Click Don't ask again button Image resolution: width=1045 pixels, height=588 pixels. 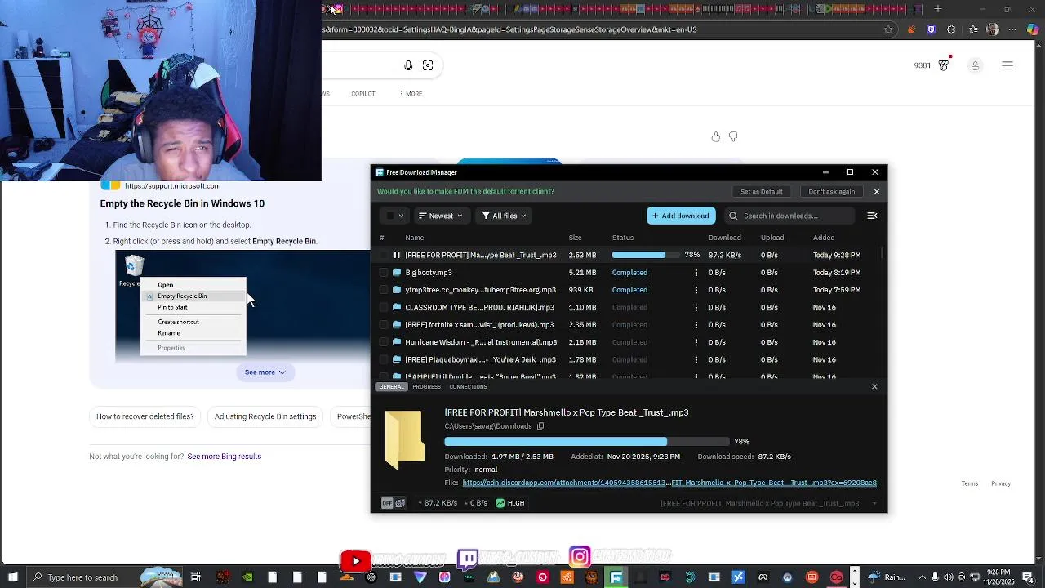(832, 192)
